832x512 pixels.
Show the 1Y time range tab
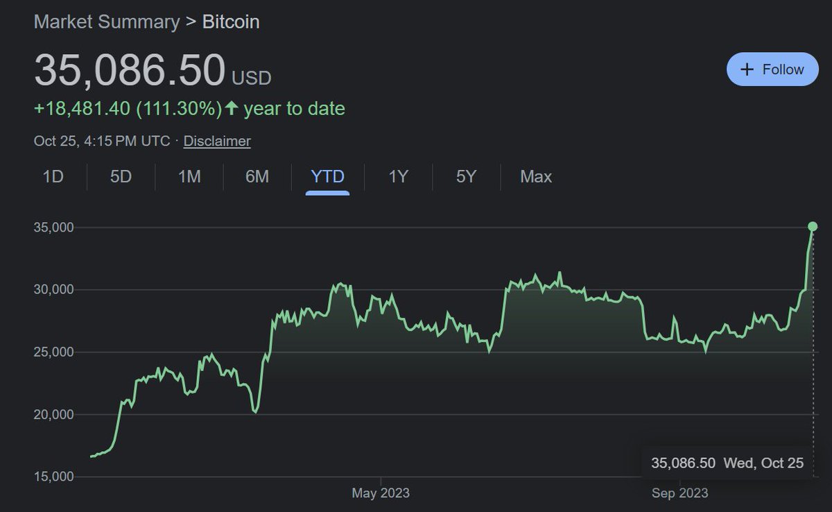[398, 177]
